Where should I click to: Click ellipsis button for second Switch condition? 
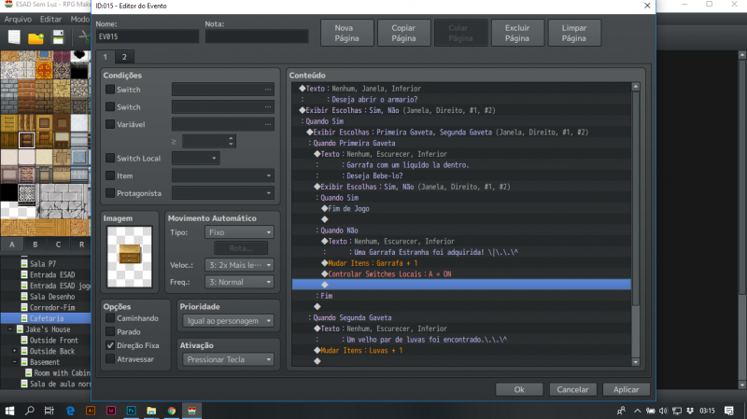[x=268, y=107]
